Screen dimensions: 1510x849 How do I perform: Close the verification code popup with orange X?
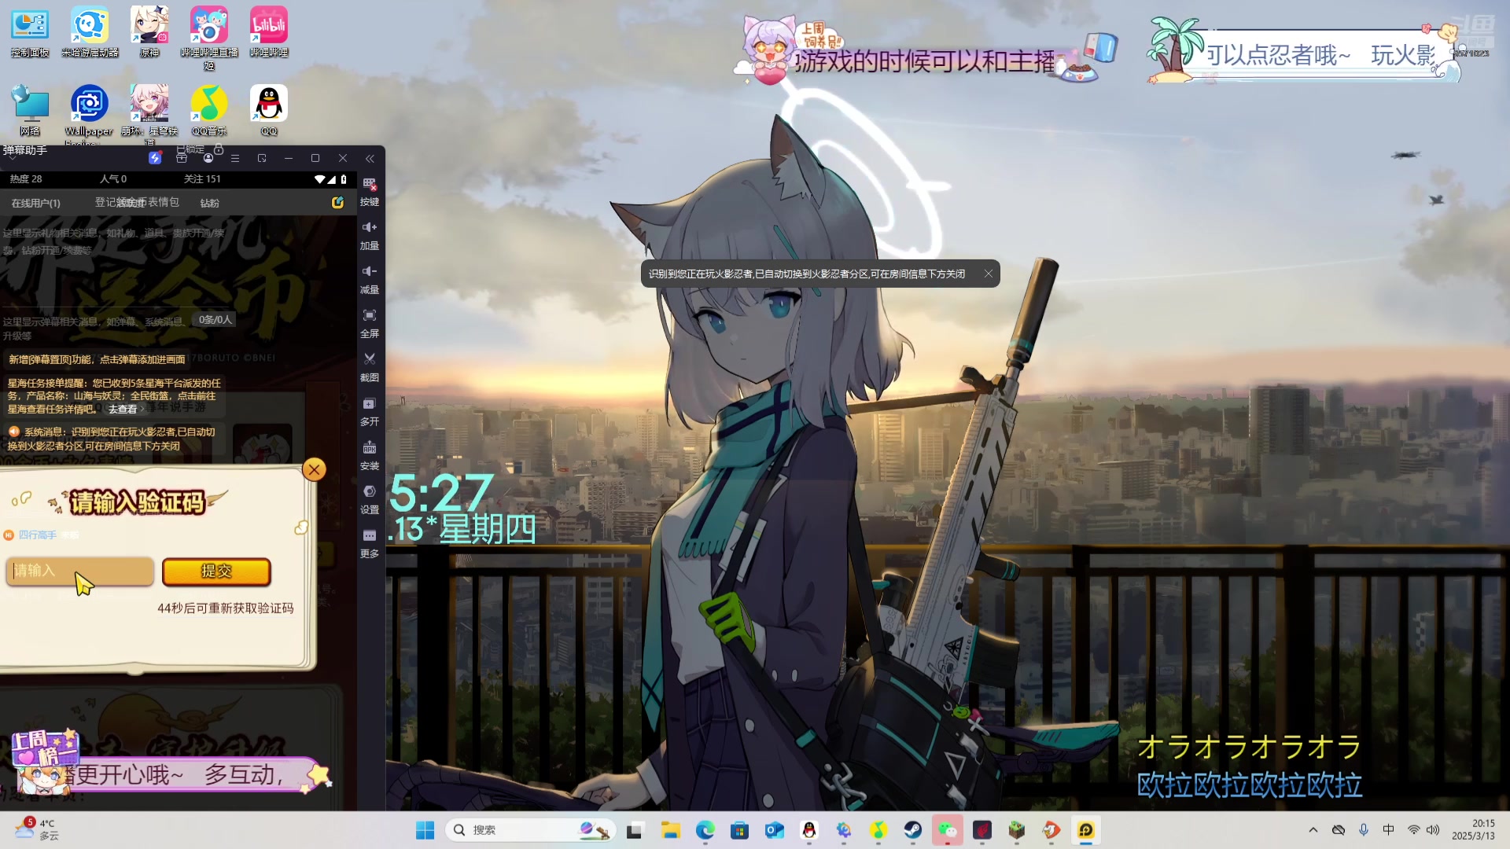point(314,469)
